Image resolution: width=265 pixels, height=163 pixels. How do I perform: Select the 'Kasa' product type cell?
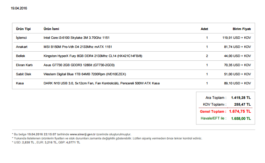(20, 83)
